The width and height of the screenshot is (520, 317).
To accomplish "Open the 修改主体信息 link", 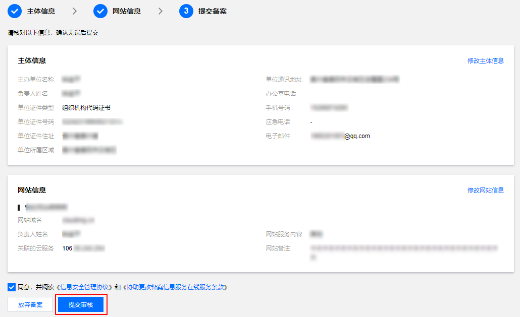I will (485, 61).
